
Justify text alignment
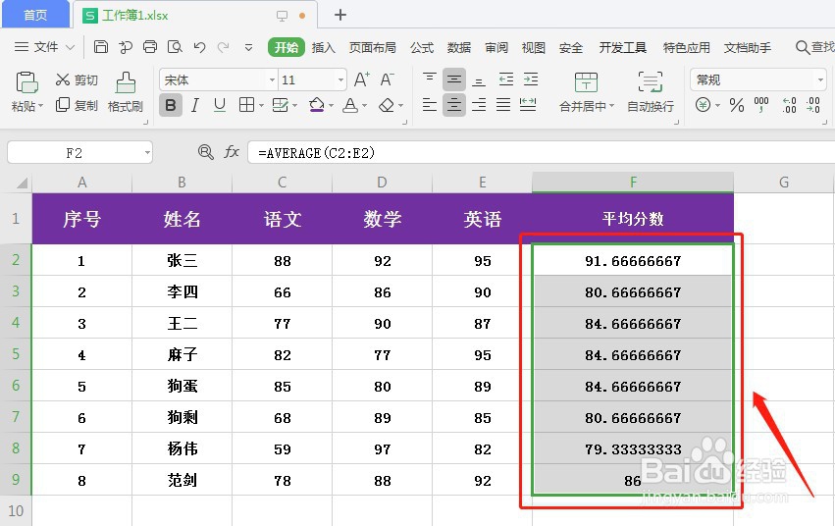point(503,104)
